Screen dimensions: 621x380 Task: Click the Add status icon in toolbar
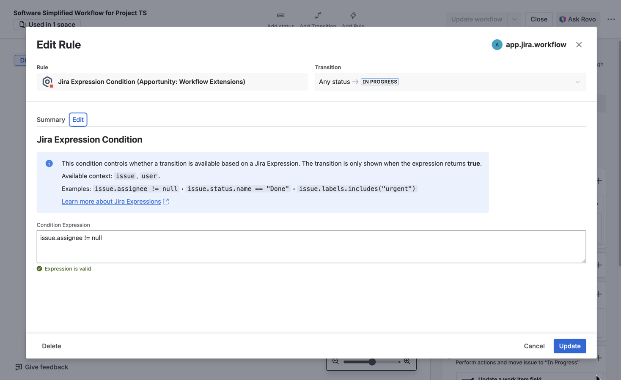click(280, 16)
